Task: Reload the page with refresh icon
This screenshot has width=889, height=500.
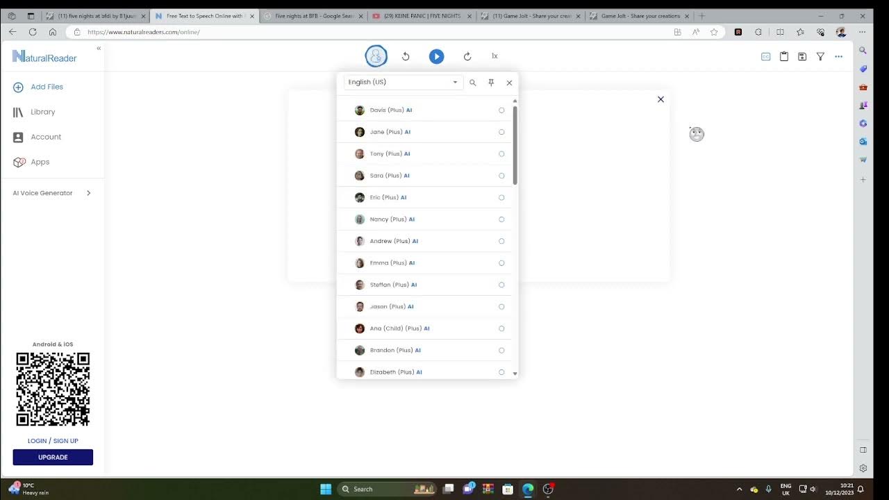Action: click(33, 32)
